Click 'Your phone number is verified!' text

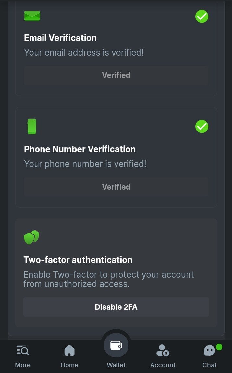pyautogui.click(x=85, y=164)
